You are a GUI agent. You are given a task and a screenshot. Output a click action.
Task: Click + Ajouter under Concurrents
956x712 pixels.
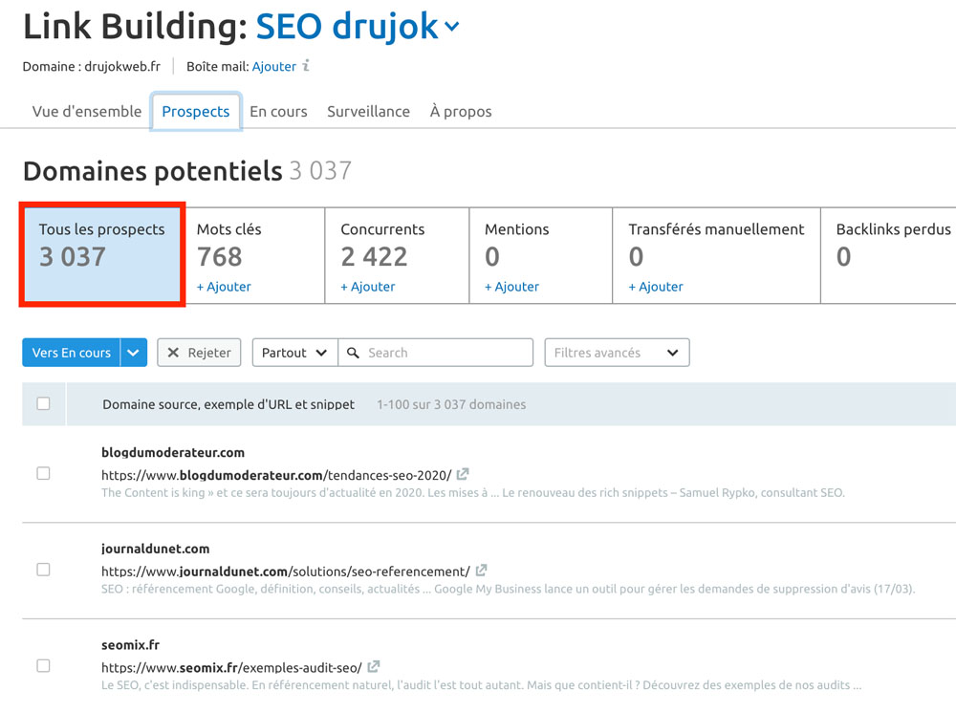368,287
